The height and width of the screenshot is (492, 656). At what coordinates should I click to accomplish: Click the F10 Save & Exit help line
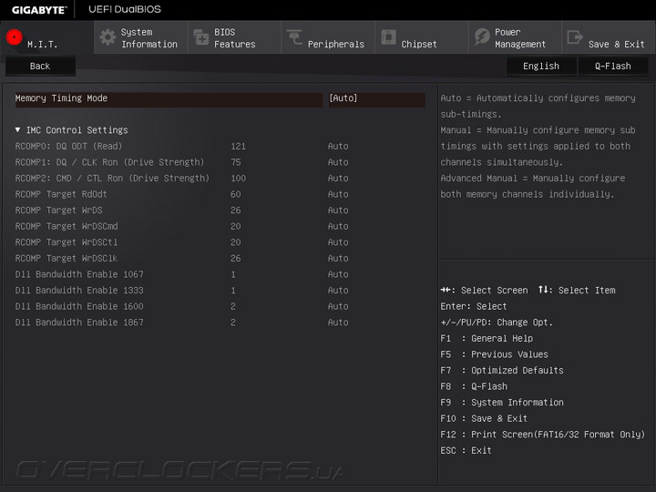coord(484,419)
